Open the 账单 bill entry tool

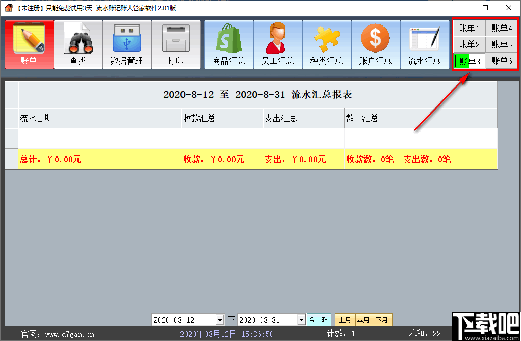coord(29,44)
